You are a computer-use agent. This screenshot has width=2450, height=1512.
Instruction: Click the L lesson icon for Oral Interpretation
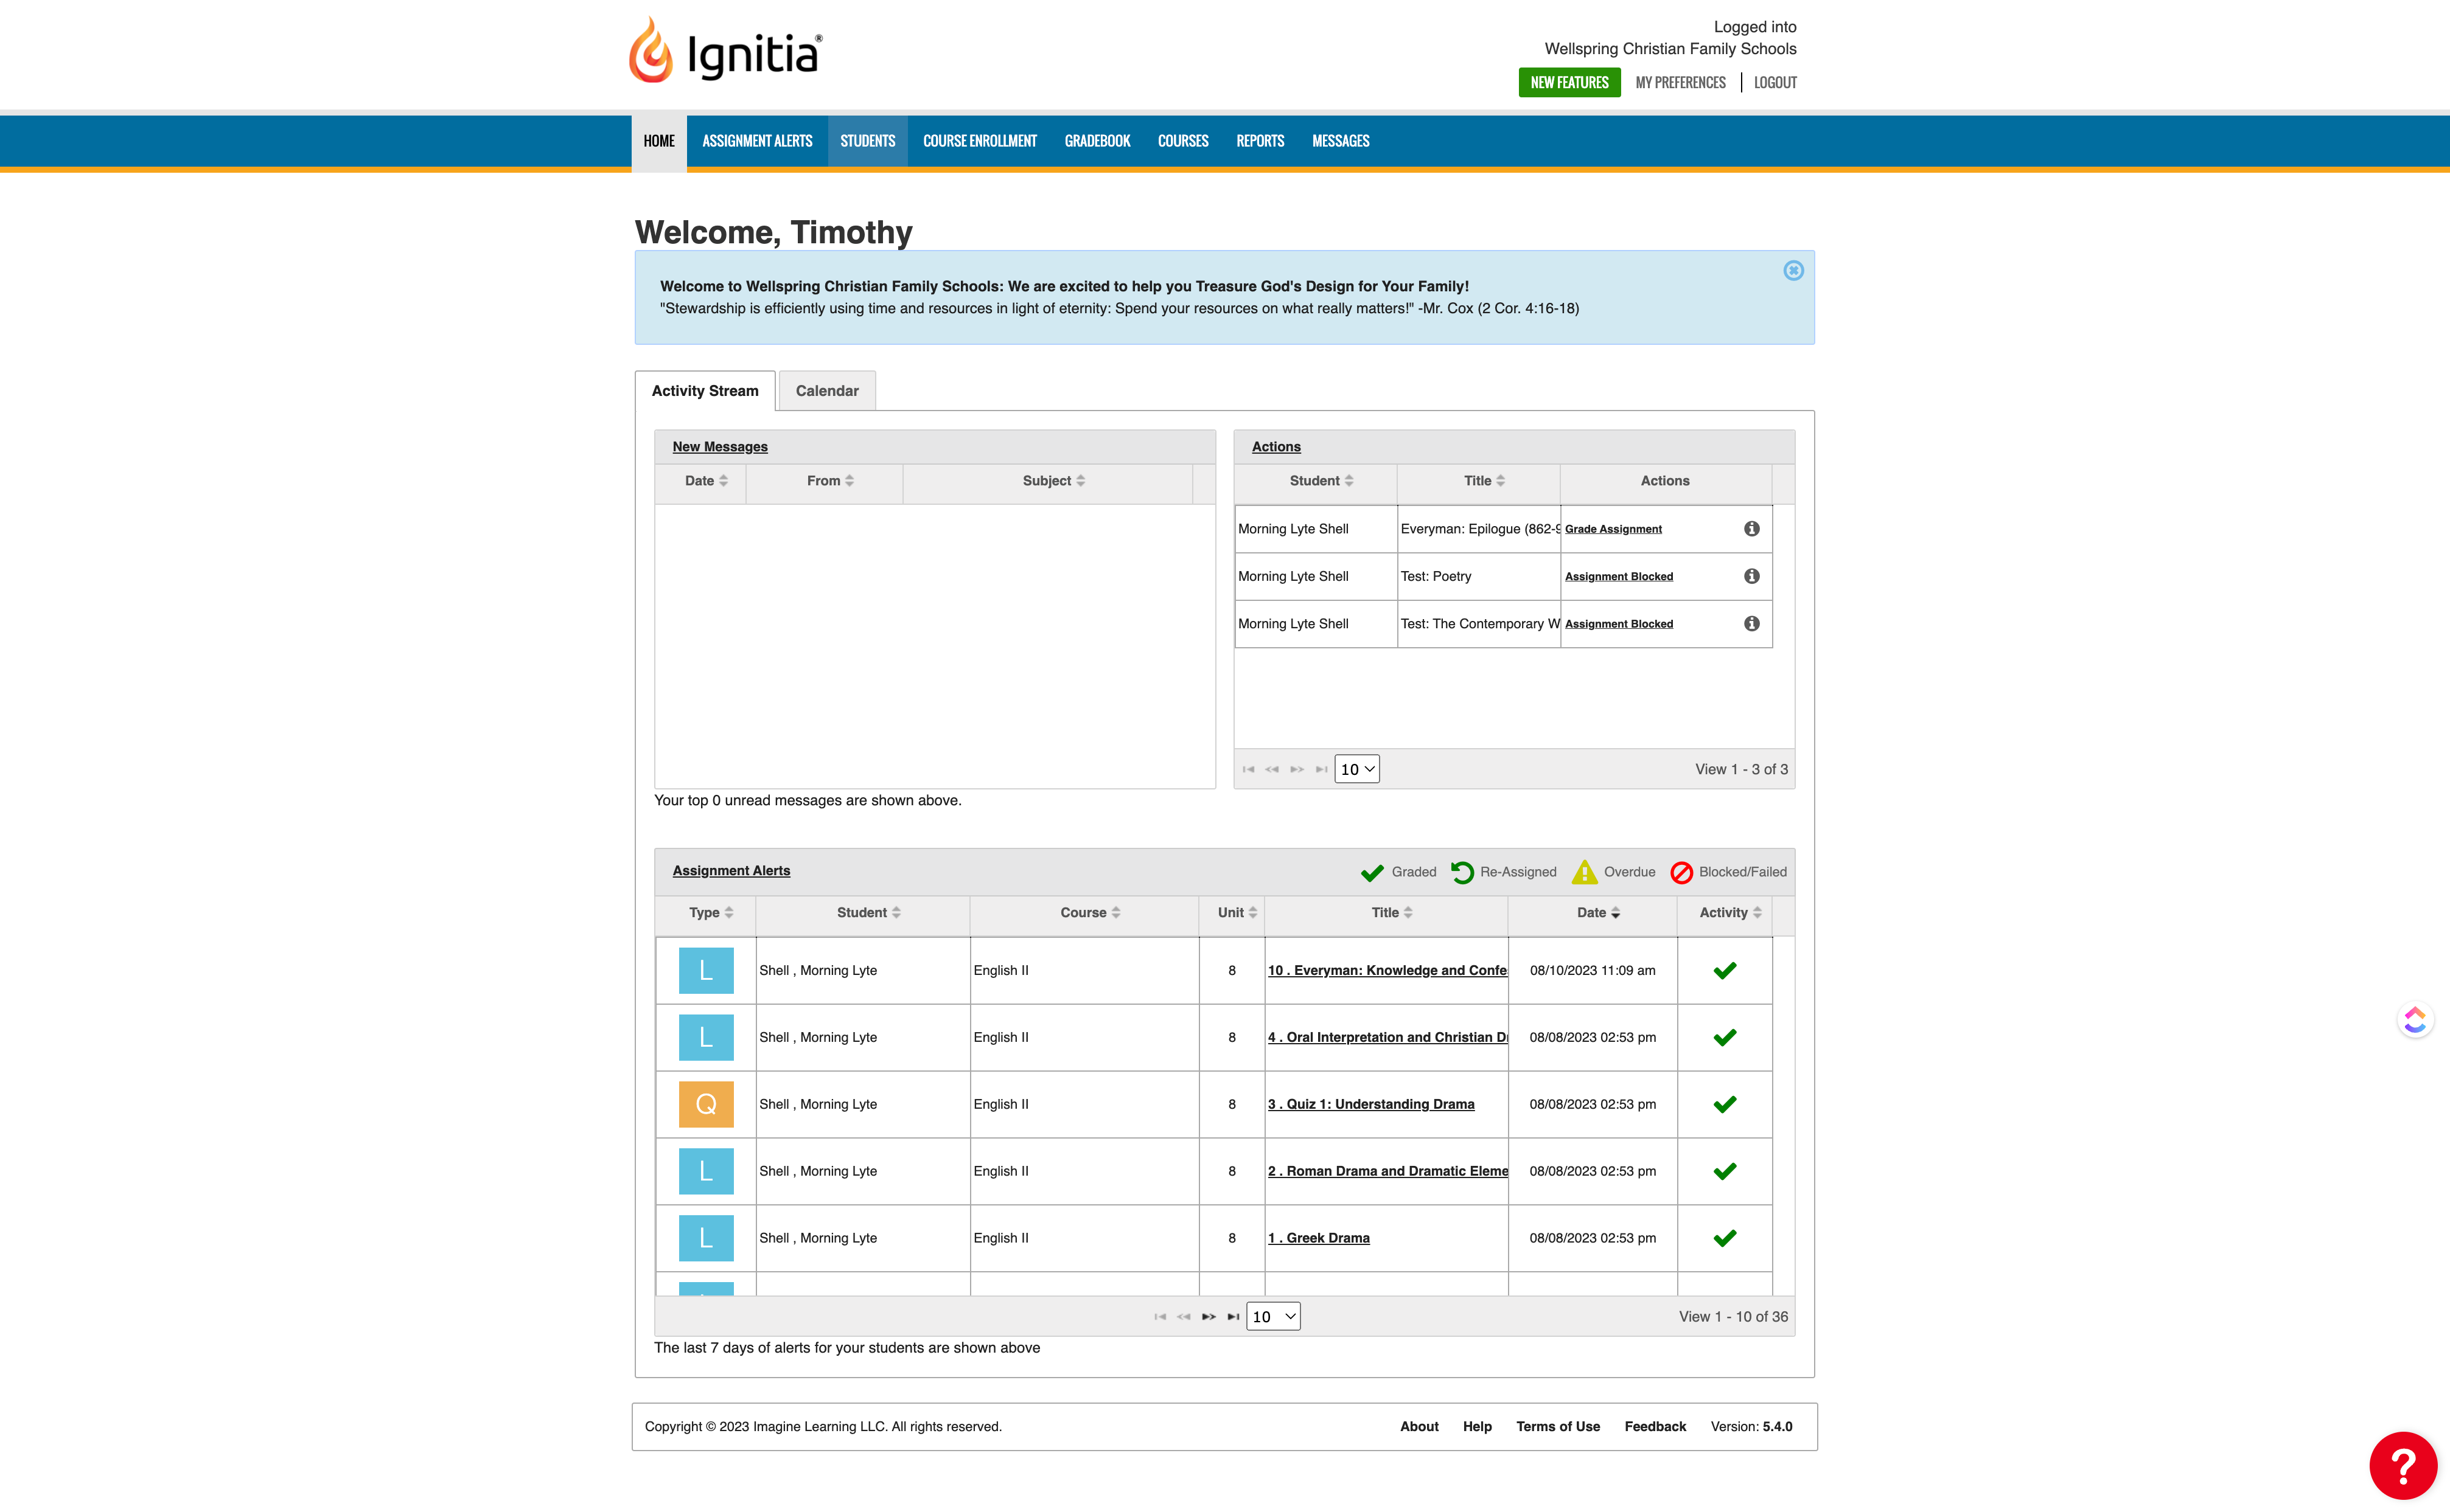[x=705, y=1037]
